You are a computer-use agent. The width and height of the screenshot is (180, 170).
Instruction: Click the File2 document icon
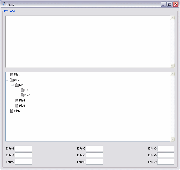[x=22, y=90]
